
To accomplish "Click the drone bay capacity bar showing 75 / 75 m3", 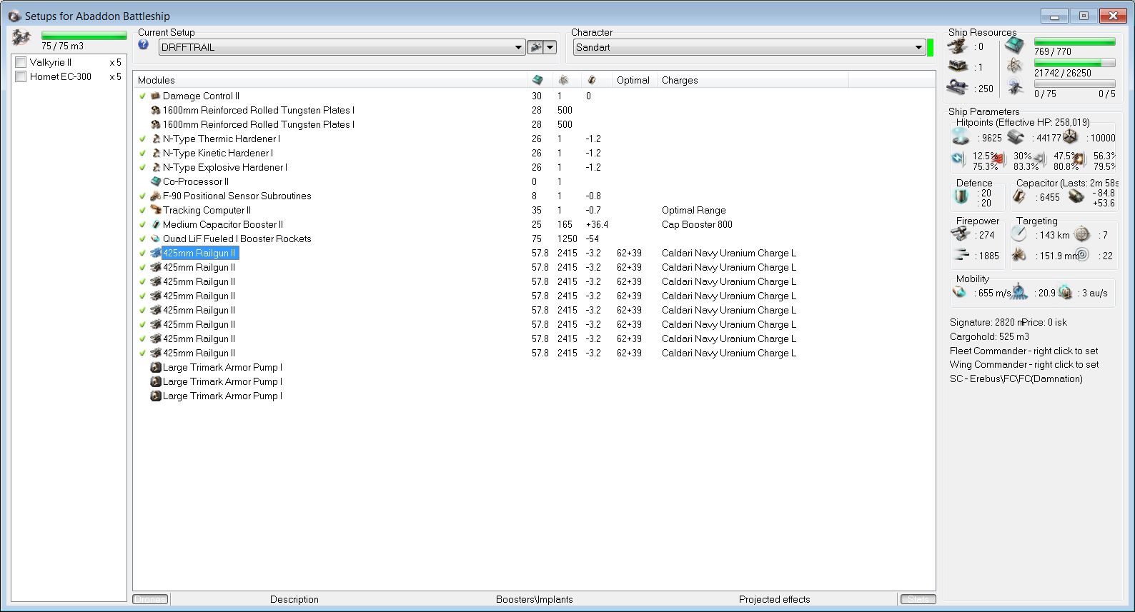I will (x=84, y=34).
